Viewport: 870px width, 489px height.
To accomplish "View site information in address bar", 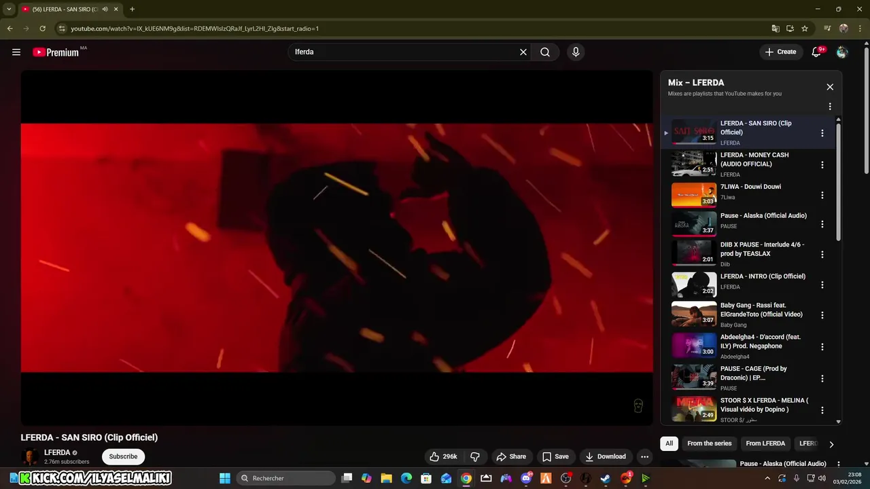I will (x=62, y=29).
